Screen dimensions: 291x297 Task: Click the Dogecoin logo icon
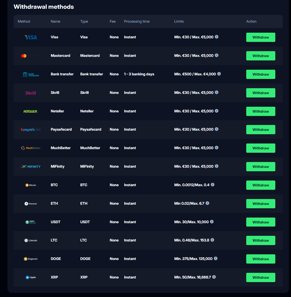[31, 259]
